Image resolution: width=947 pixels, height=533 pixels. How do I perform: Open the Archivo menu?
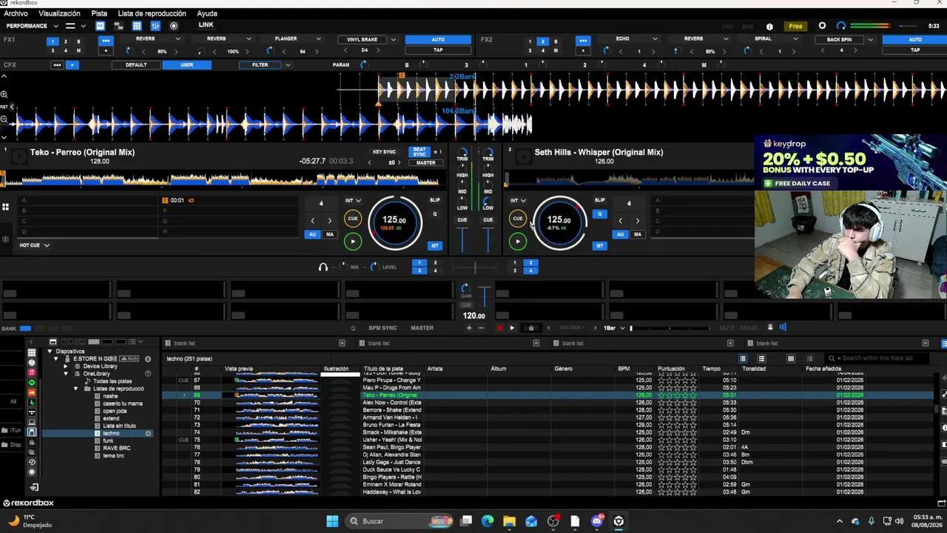pyautogui.click(x=16, y=13)
